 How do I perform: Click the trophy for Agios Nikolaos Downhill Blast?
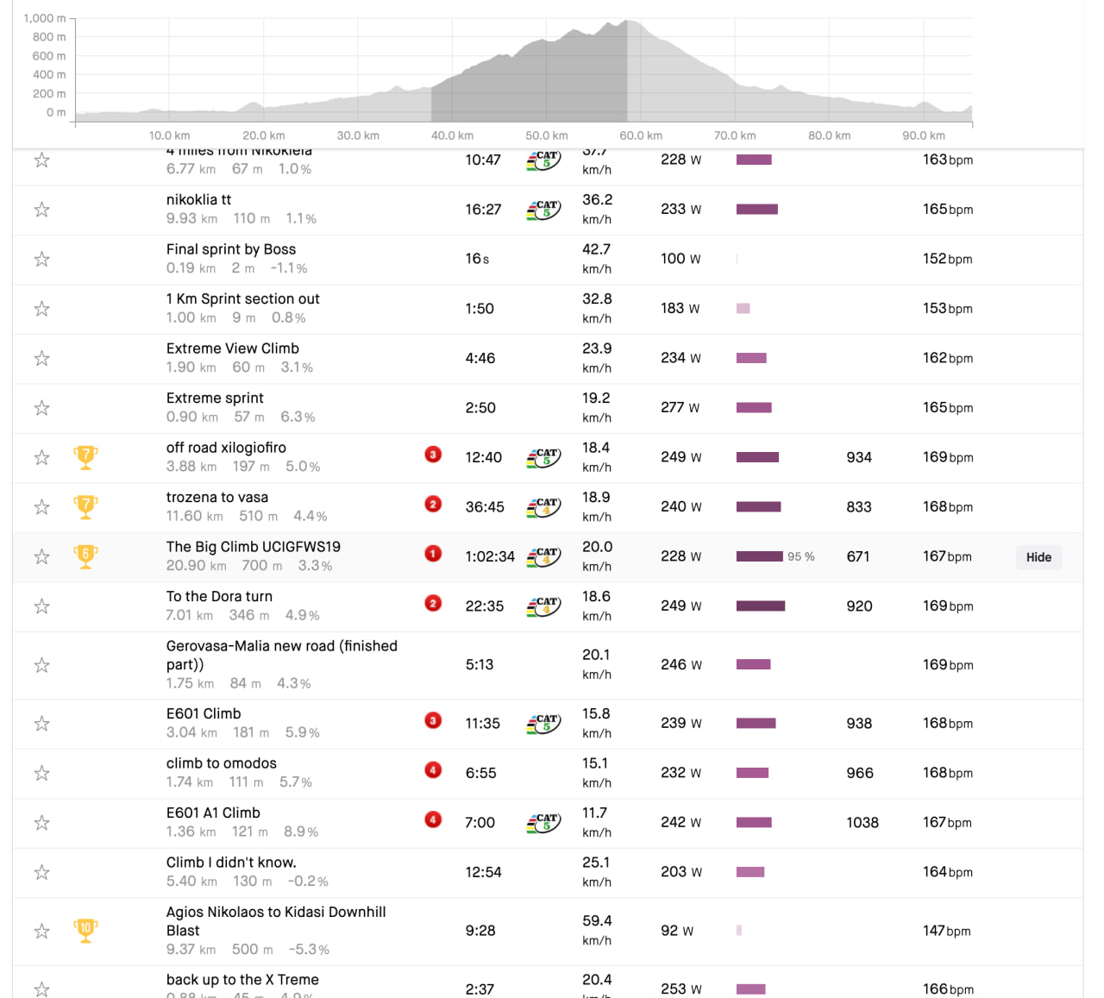pyautogui.click(x=85, y=931)
